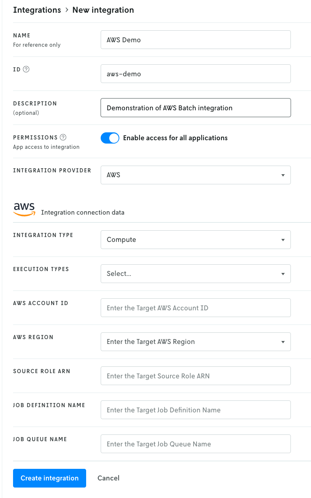Click the Permissions question mark icon

coord(63,137)
